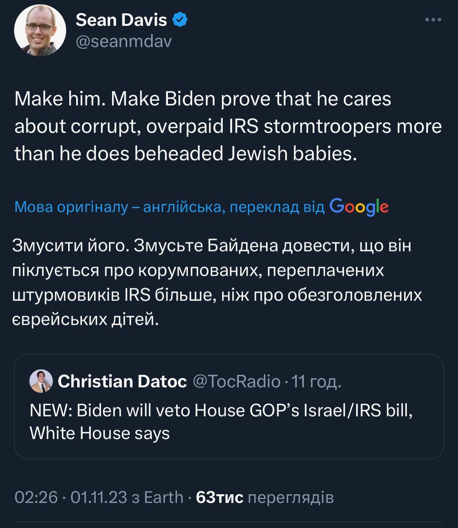Open Christian Datoc's small avatar
This screenshot has height=528, width=458.
click(41, 381)
